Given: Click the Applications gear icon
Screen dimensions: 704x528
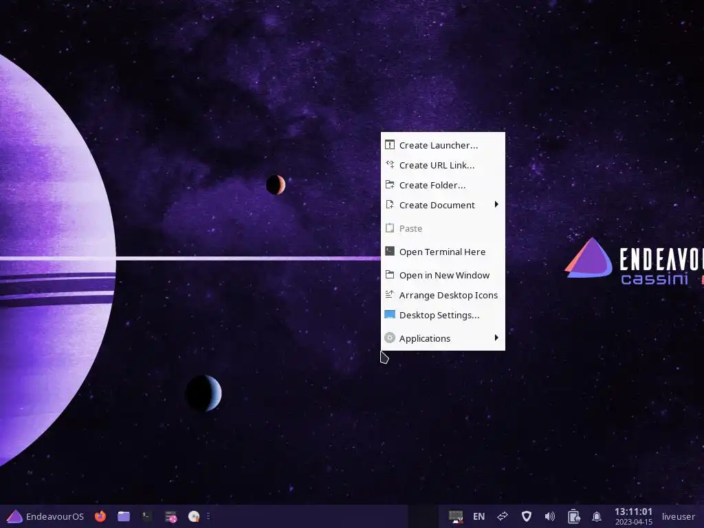Looking at the screenshot, I should click(x=390, y=338).
